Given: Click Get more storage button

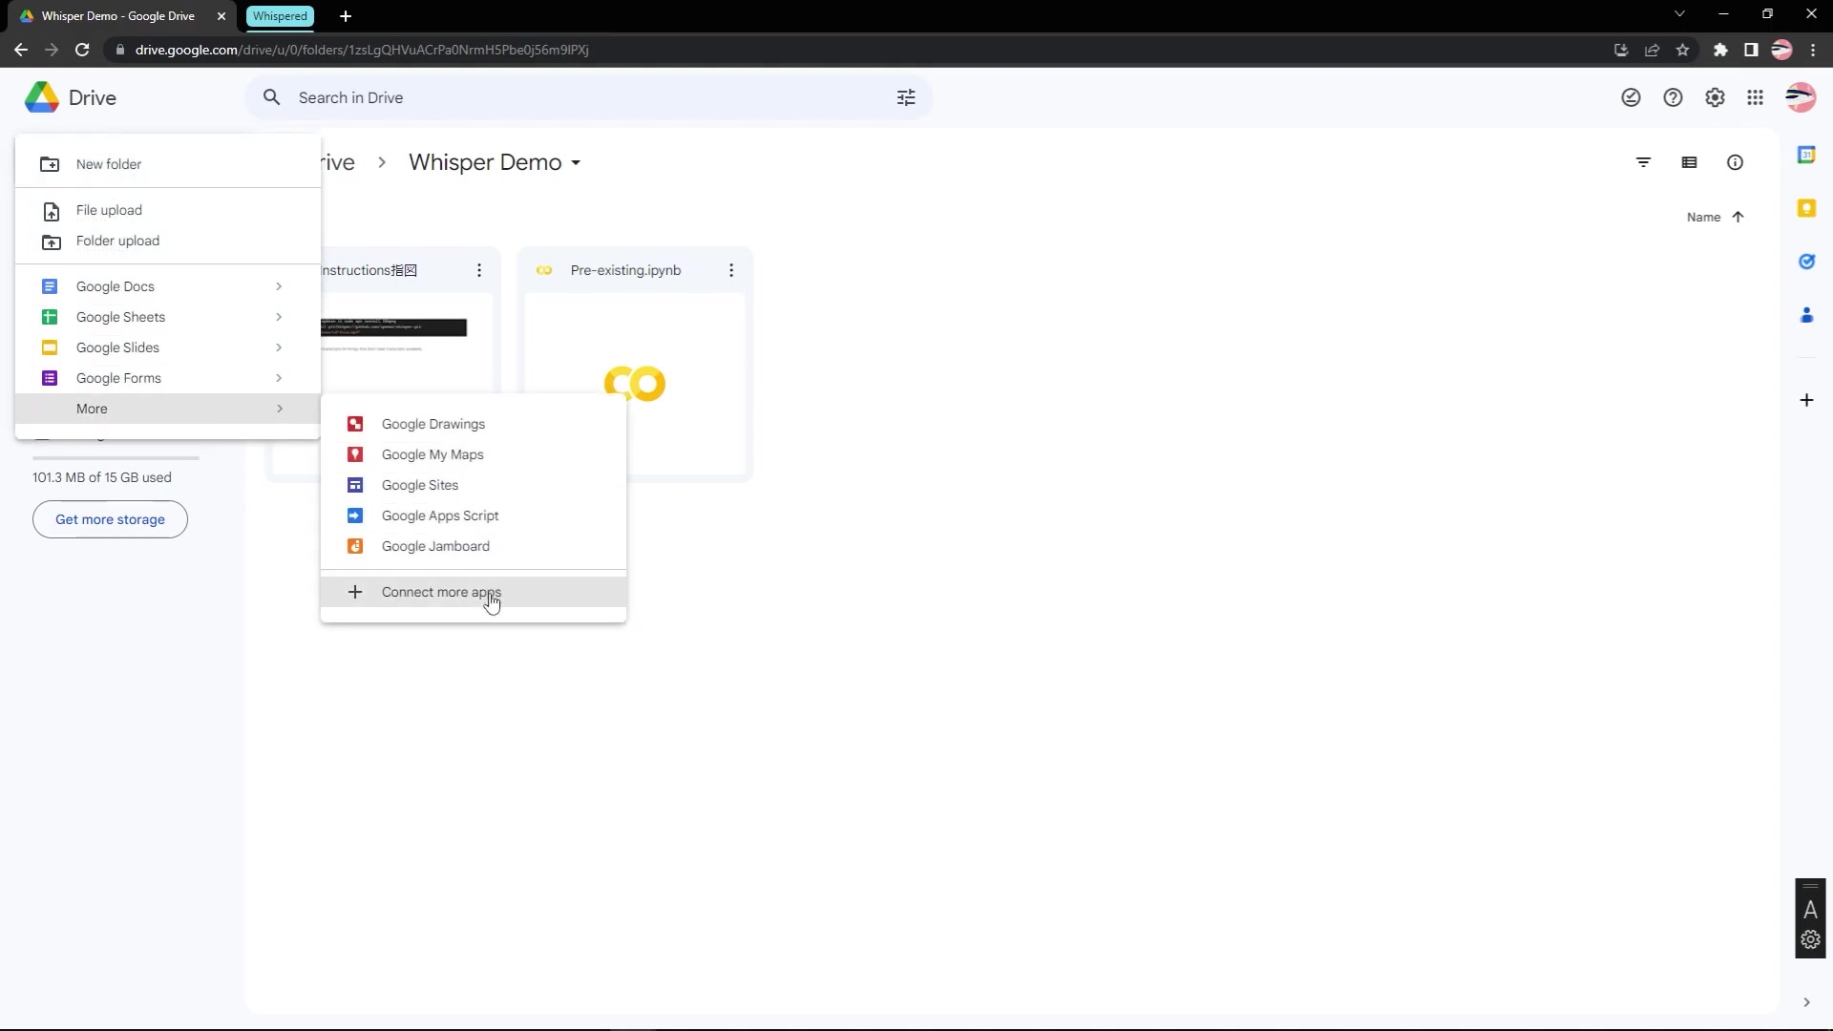Looking at the screenshot, I should [110, 519].
